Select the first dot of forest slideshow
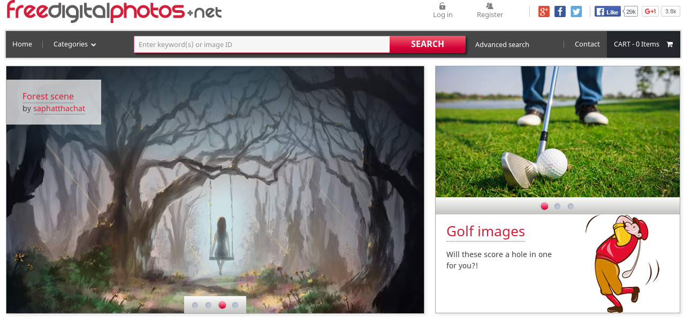The width and height of the screenshot is (684, 317). [x=195, y=305]
